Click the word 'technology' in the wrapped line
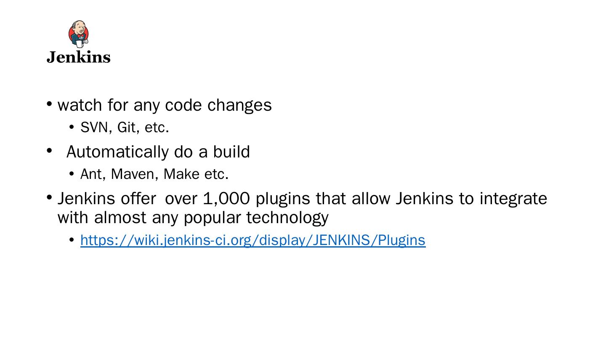Viewport: 606px width, 341px height. (x=287, y=218)
